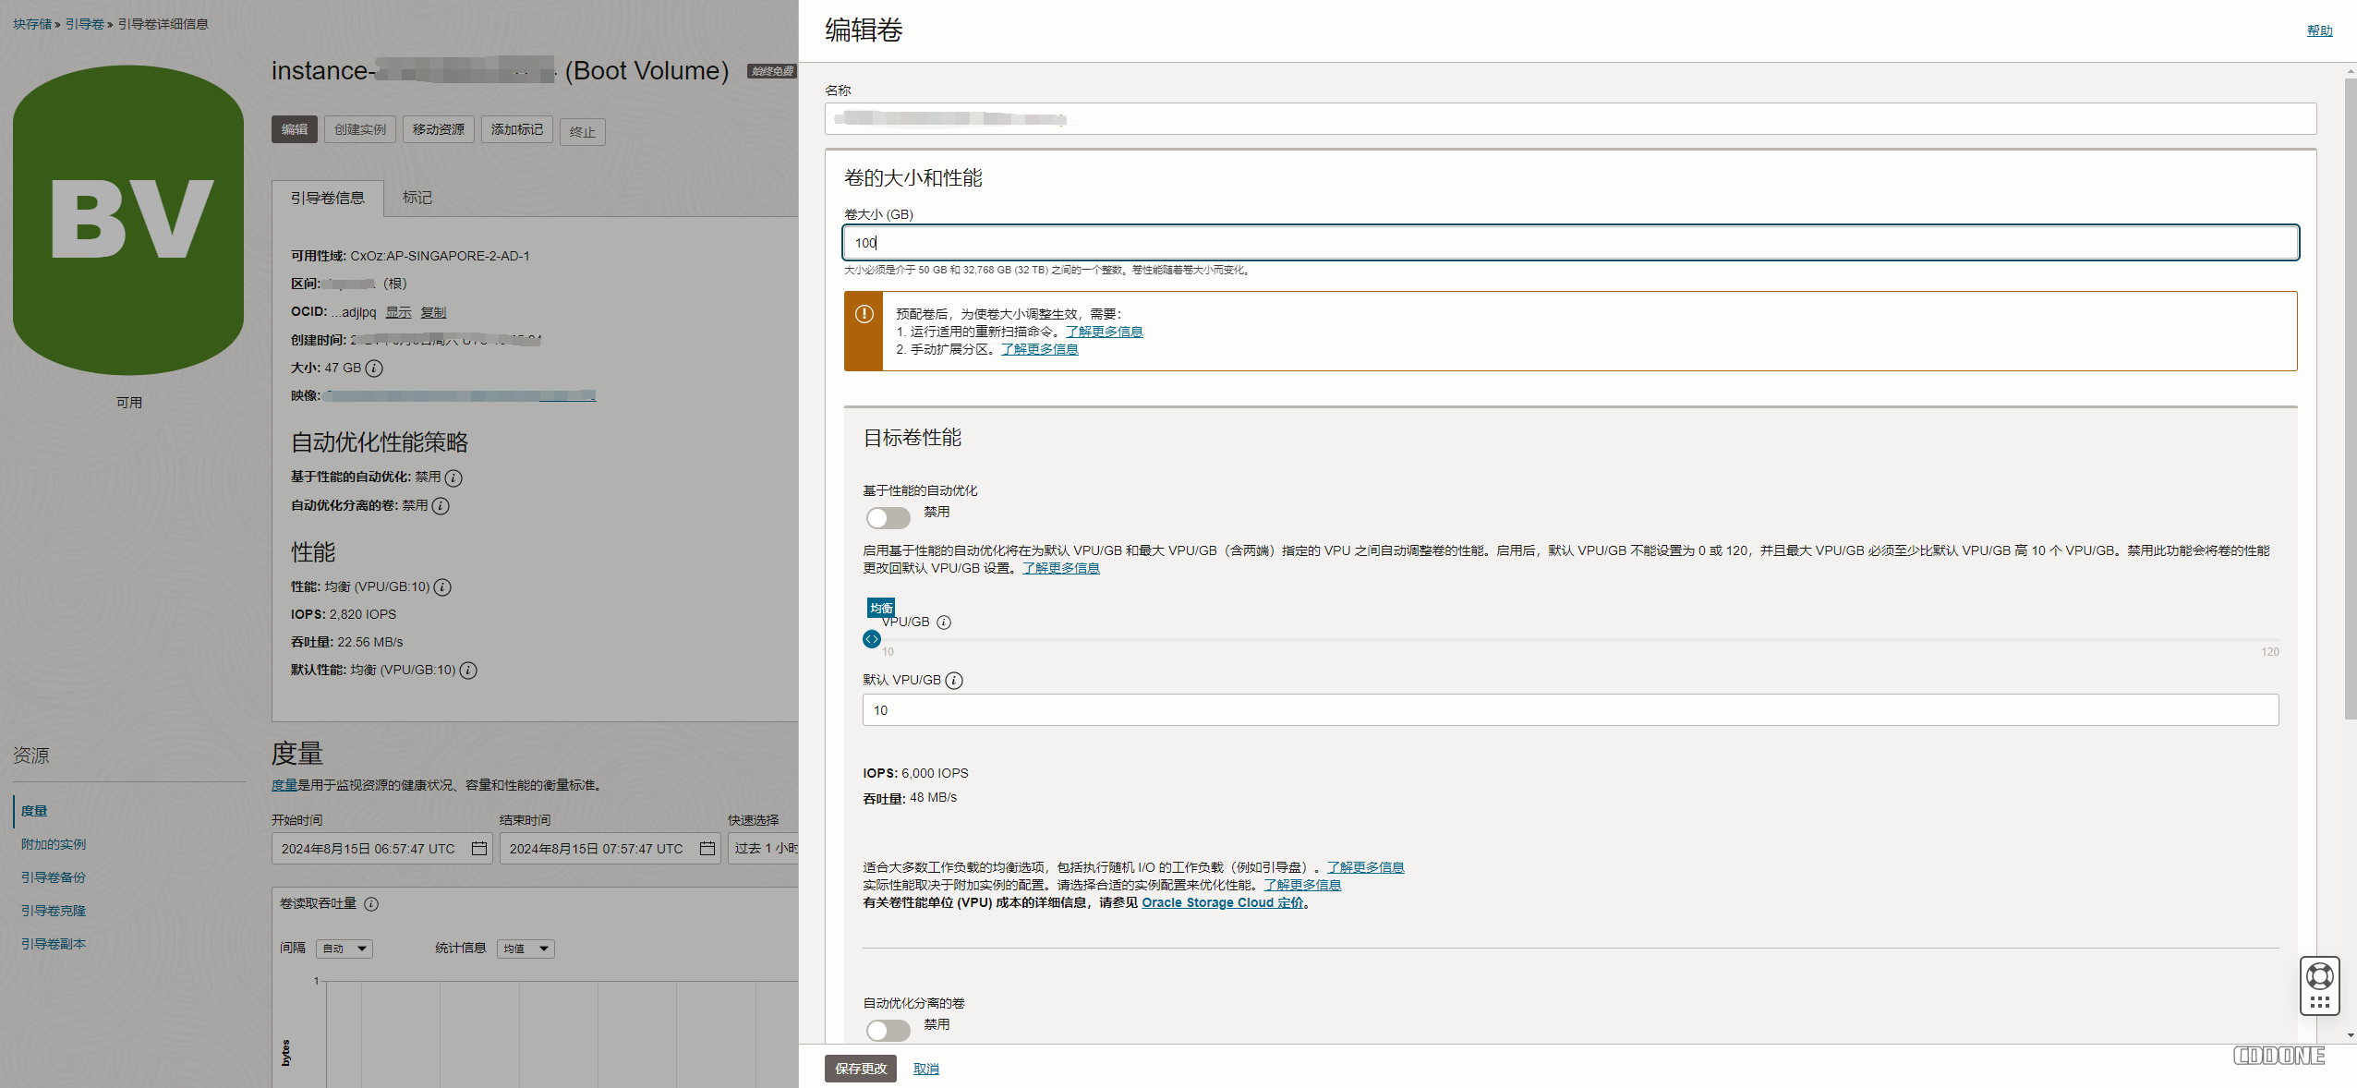Click the 创建实例 button

[x=360, y=129]
